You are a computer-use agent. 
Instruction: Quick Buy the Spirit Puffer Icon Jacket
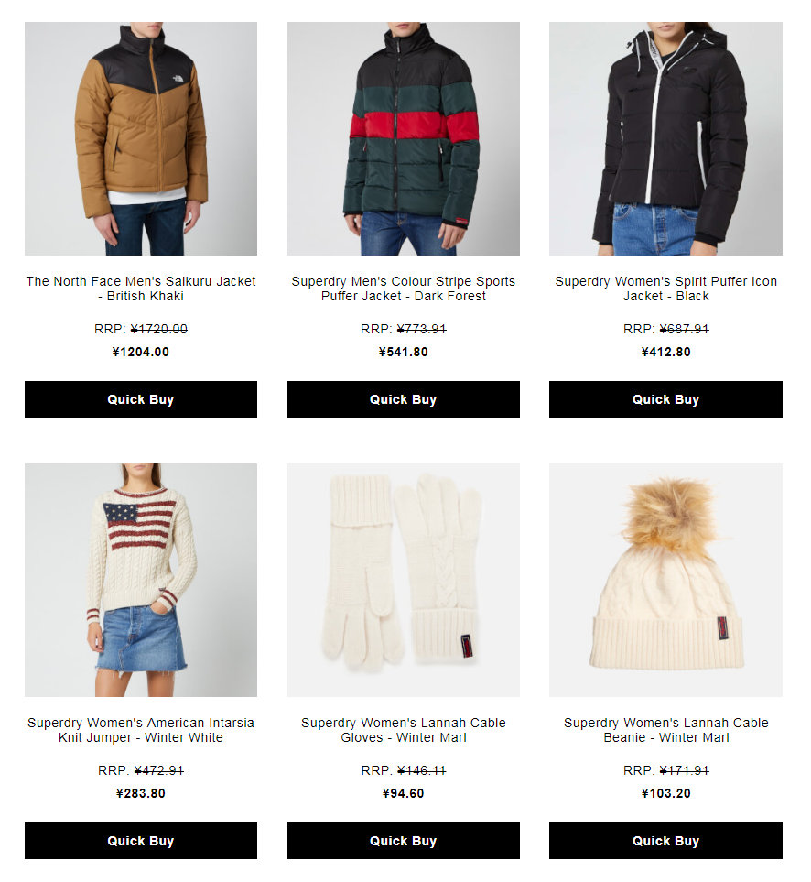(x=665, y=399)
